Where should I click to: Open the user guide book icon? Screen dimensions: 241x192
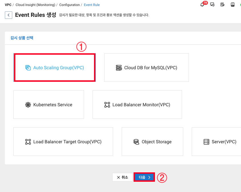[x=232, y=5]
